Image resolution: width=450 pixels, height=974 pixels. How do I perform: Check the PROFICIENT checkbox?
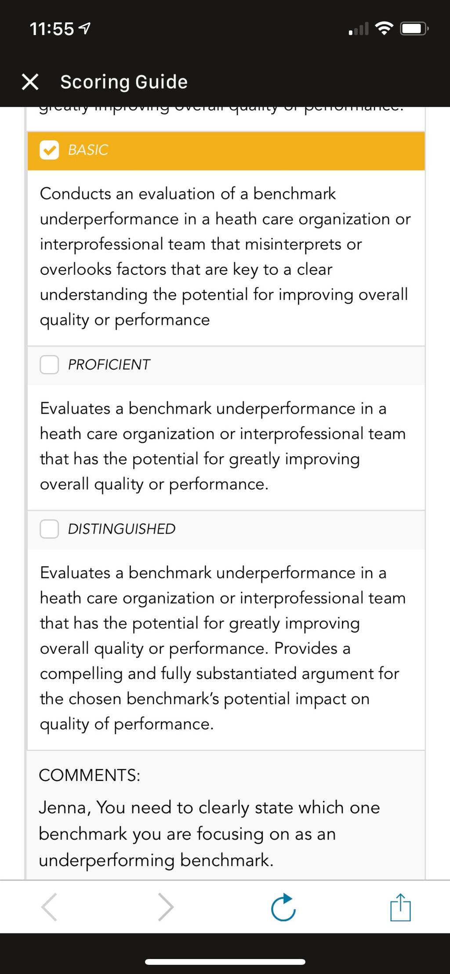click(49, 365)
